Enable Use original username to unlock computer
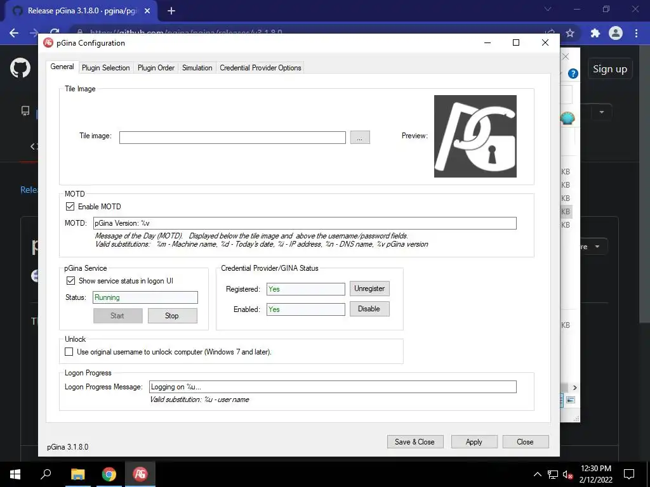 click(69, 351)
